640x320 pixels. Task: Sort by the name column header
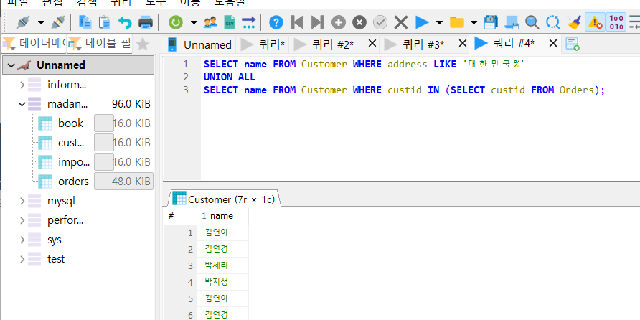[x=222, y=216]
